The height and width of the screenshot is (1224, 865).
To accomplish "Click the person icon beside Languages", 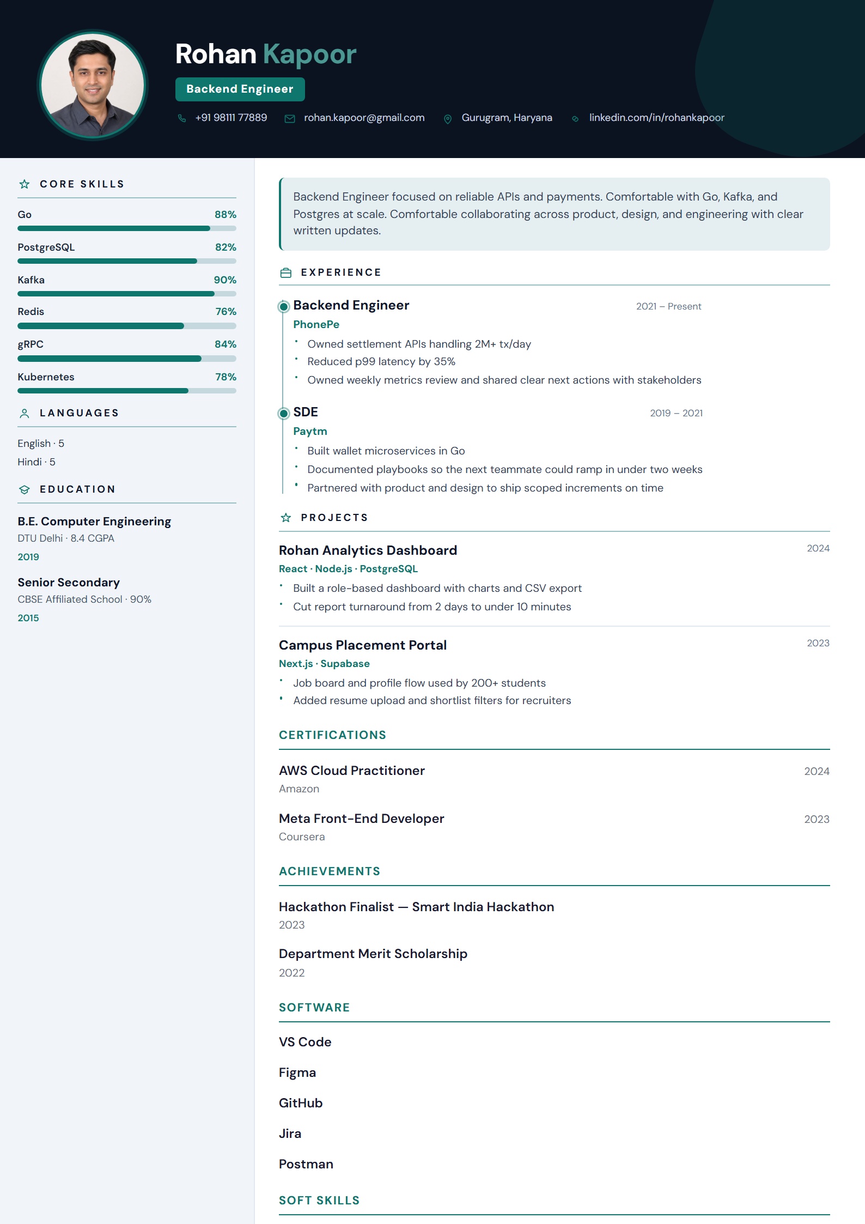I will point(25,413).
